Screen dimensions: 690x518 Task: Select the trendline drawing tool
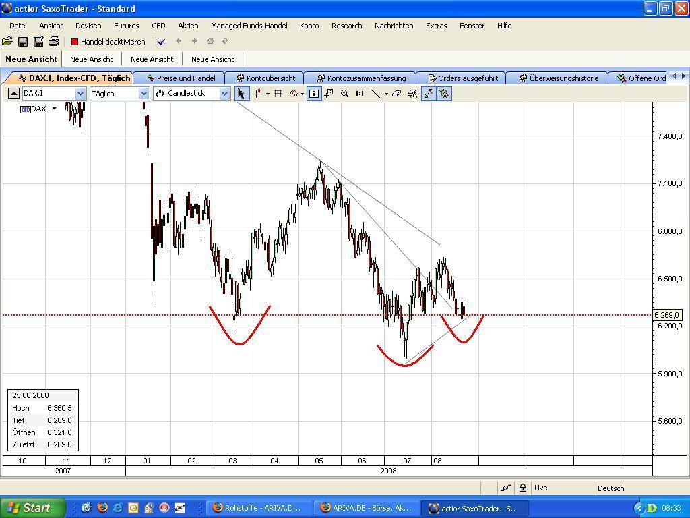coord(375,93)
